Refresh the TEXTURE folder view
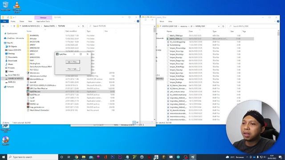 (83, 26)
